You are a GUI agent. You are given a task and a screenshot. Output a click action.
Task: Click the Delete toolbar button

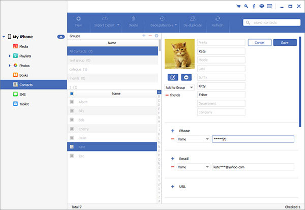tap(133, 22)
